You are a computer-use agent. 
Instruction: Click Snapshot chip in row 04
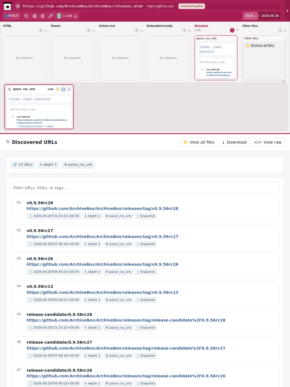[146, 300]
